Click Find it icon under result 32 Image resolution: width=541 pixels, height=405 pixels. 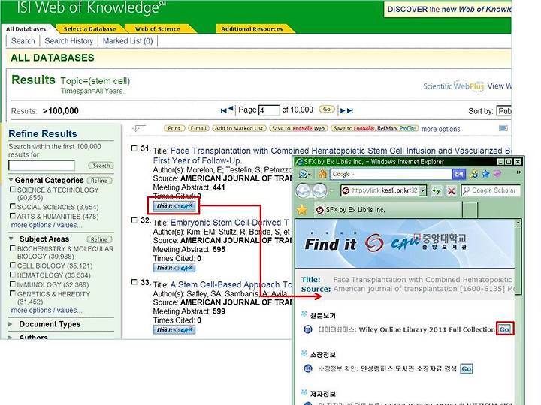point(174,268)
